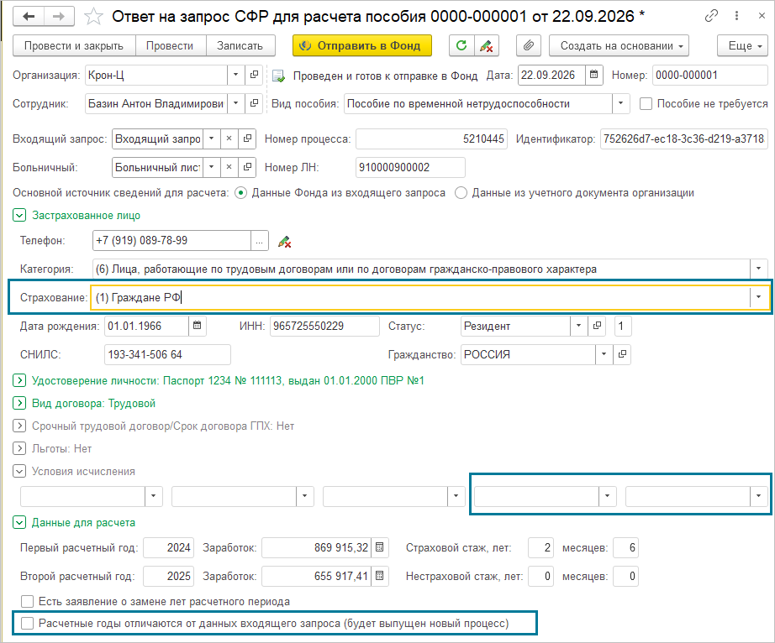The image size is (775, 643).
Task: Check Есть заявление о замене лет расчетного периода
Action: 27,602
